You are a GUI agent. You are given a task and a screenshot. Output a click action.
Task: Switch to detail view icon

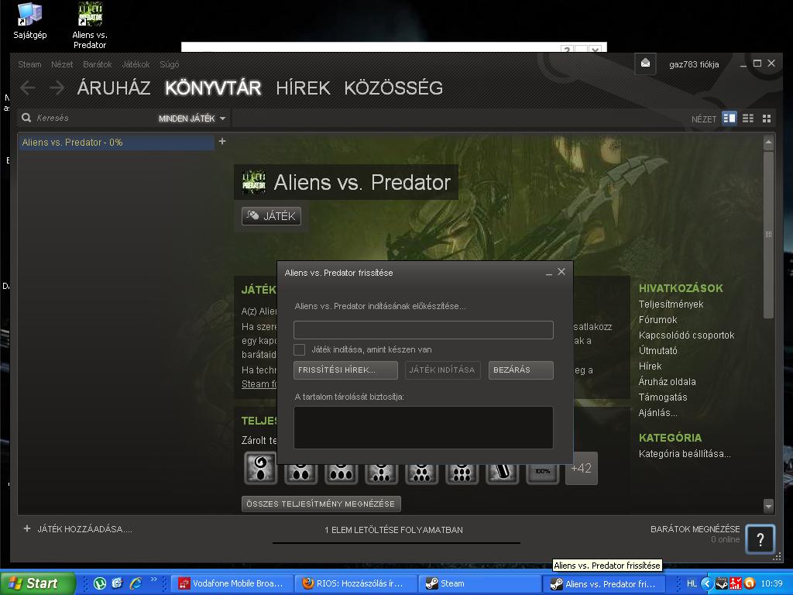click(x=729, y=118)
